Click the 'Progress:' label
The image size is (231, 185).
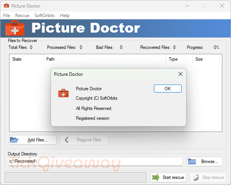click(x=195, y=47)
